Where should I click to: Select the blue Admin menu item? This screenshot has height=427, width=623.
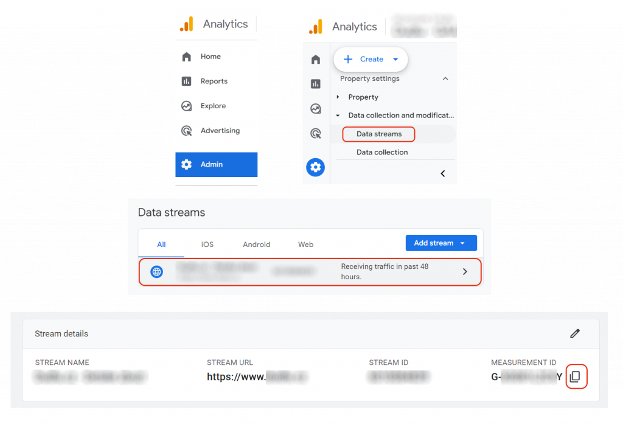click(x=216, y=164)
